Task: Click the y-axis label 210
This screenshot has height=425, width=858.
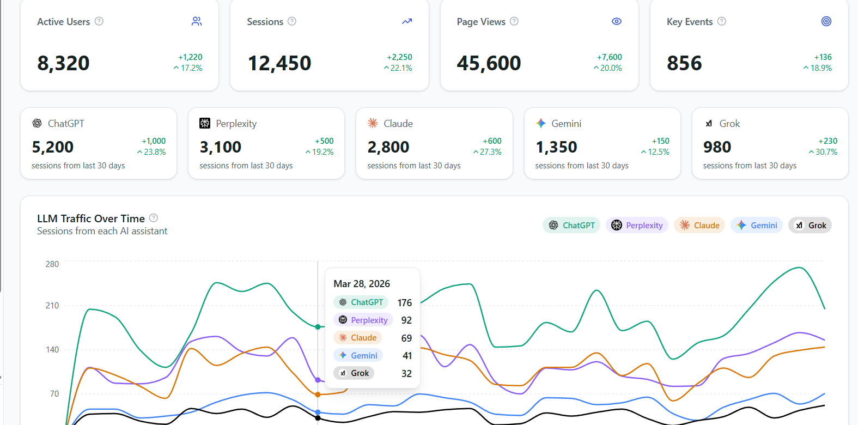Action: click(52, 306)
